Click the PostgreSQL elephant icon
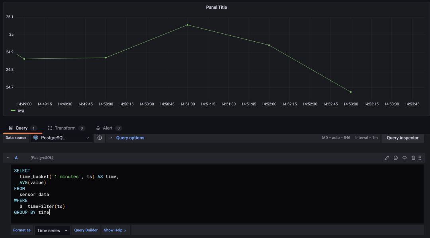The width and height of the screenshot is (430, 238). [x=35, y=138]
